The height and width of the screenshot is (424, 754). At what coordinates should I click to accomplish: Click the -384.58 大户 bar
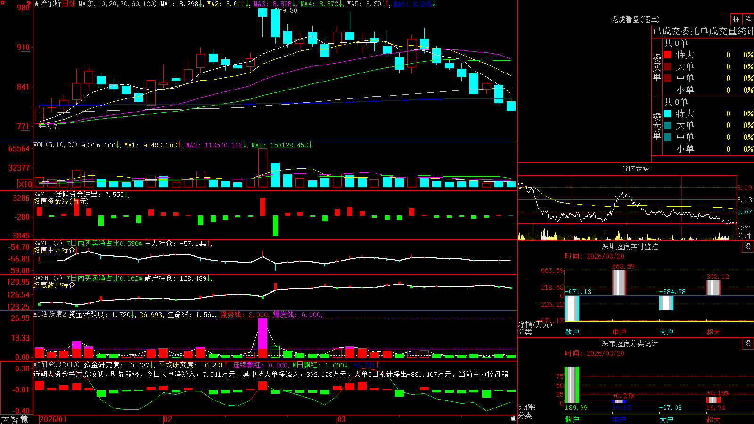tap(666, 303)
